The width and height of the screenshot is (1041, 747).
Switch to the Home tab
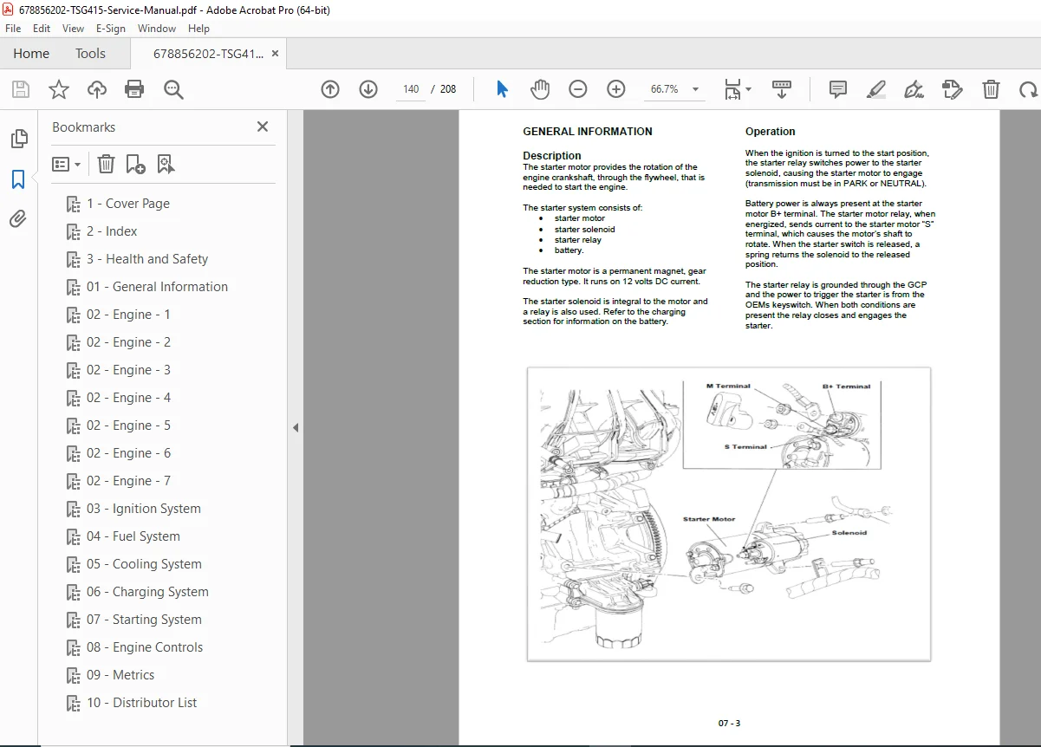(x=31, y=53)
